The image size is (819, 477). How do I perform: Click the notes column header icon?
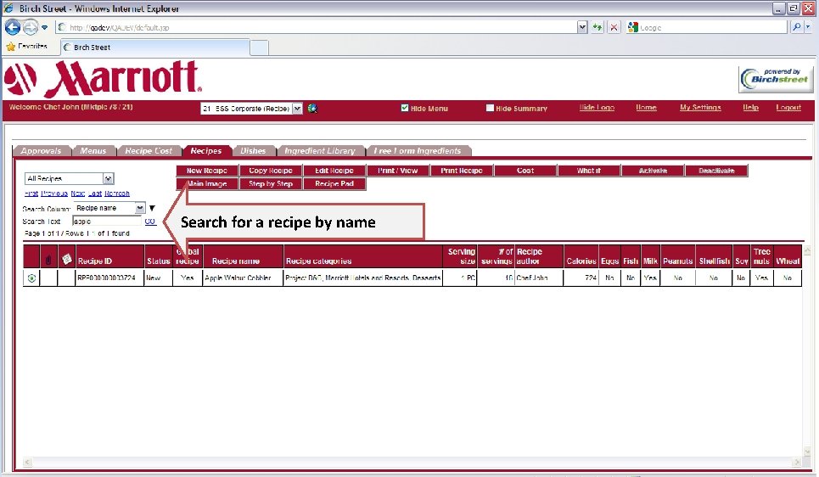(x=66, y=259)
